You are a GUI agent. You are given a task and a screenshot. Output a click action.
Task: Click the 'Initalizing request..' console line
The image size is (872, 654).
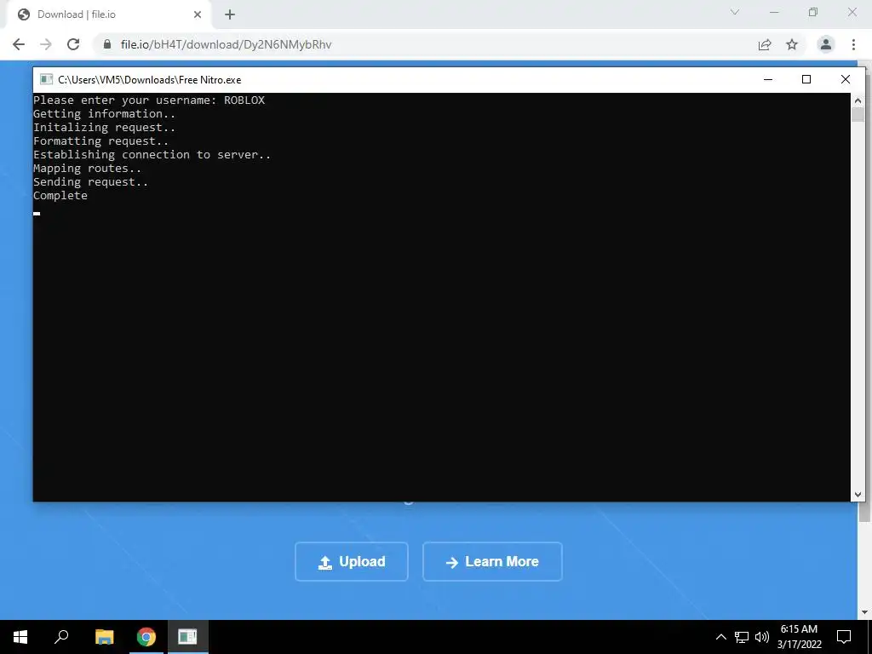104,128
